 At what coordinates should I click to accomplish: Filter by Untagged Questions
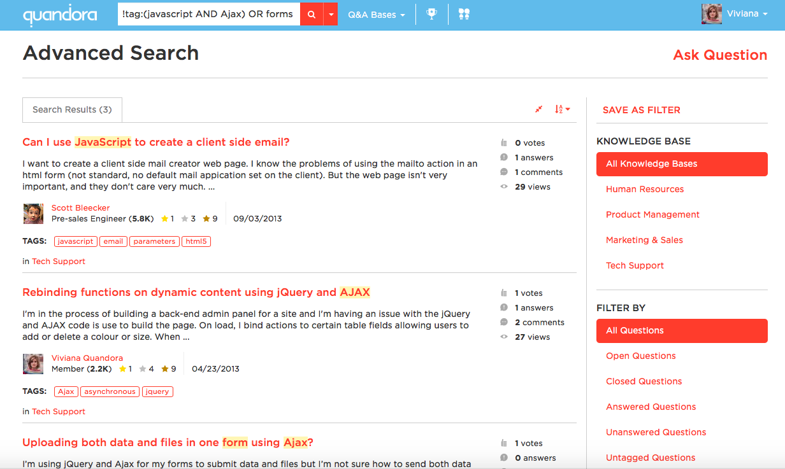coord(651,458)
